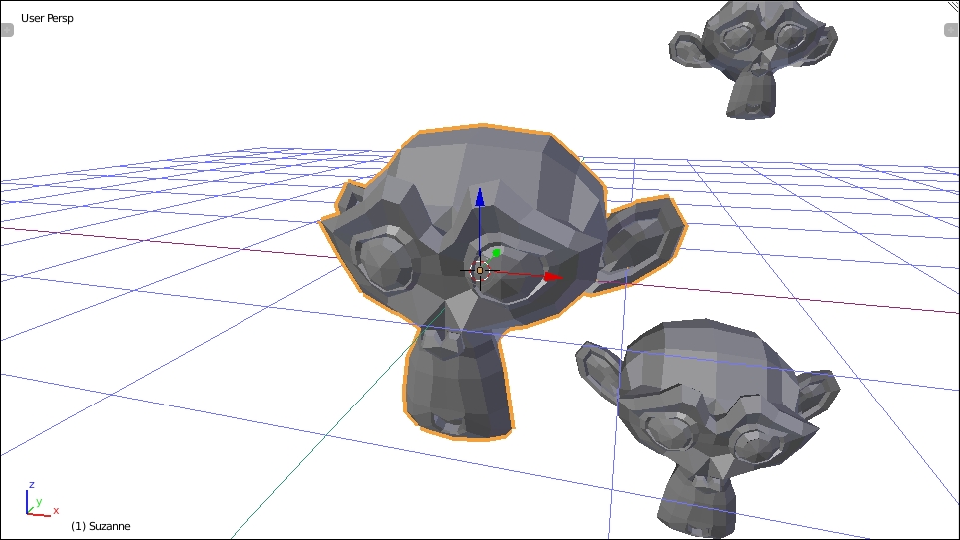Click the area split corner widget

pos(953,6)
